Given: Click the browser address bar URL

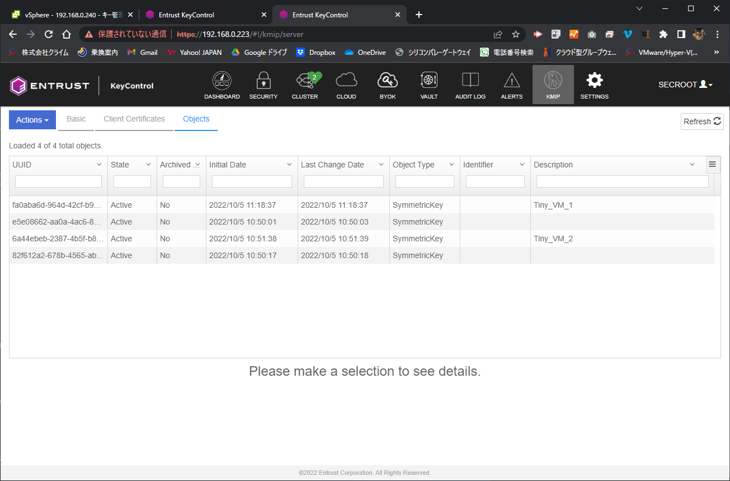Looking at the screenshot, I should pos(240,34).
